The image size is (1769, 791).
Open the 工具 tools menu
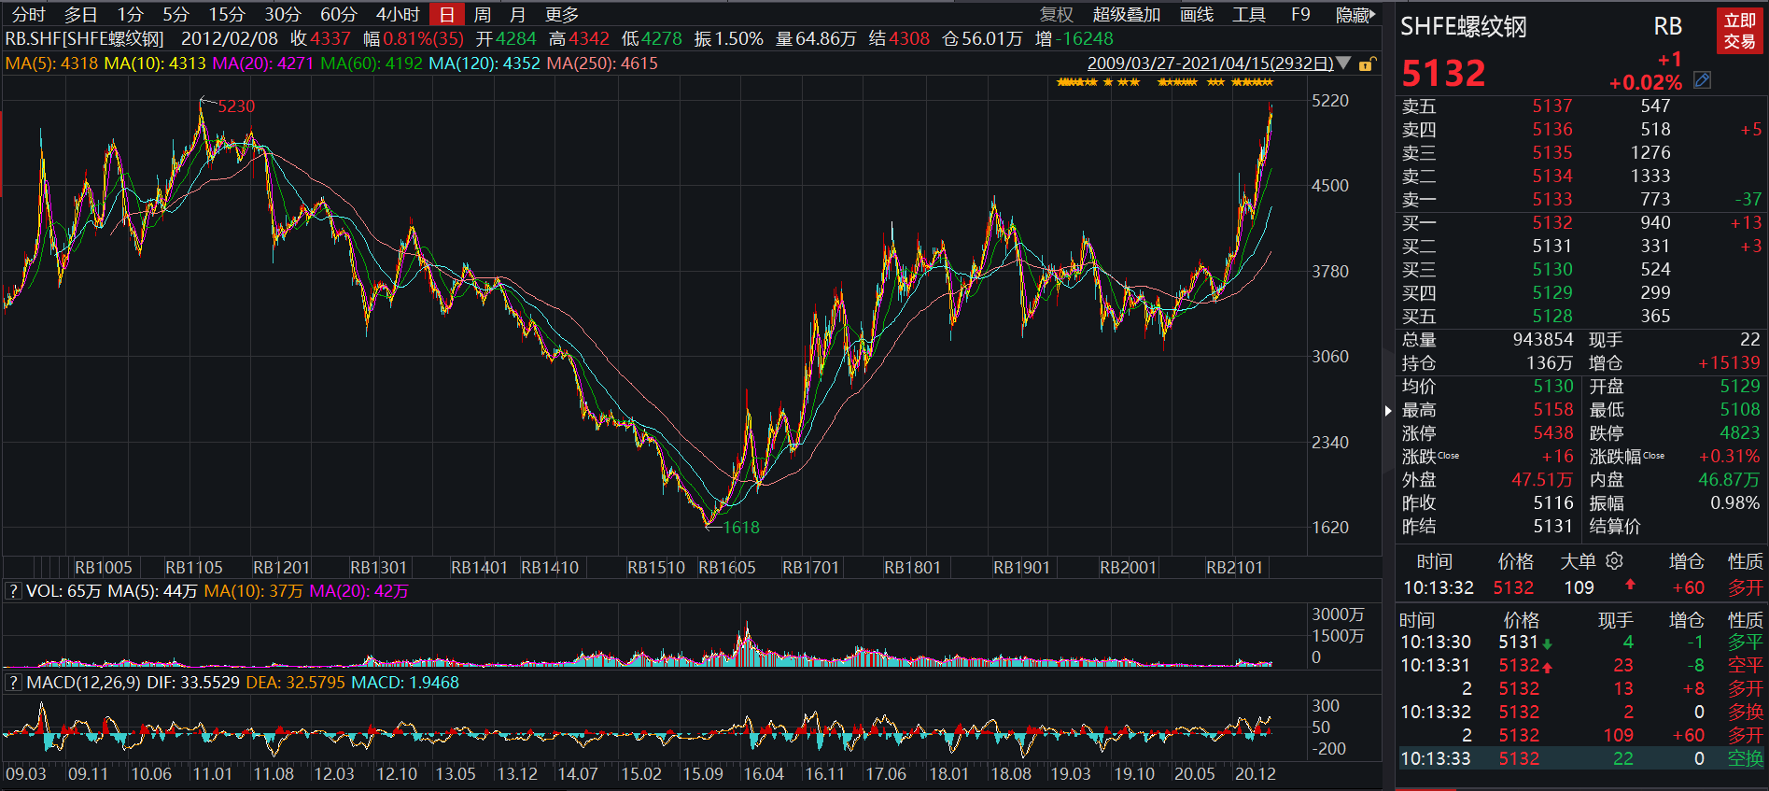[1249, 14]
